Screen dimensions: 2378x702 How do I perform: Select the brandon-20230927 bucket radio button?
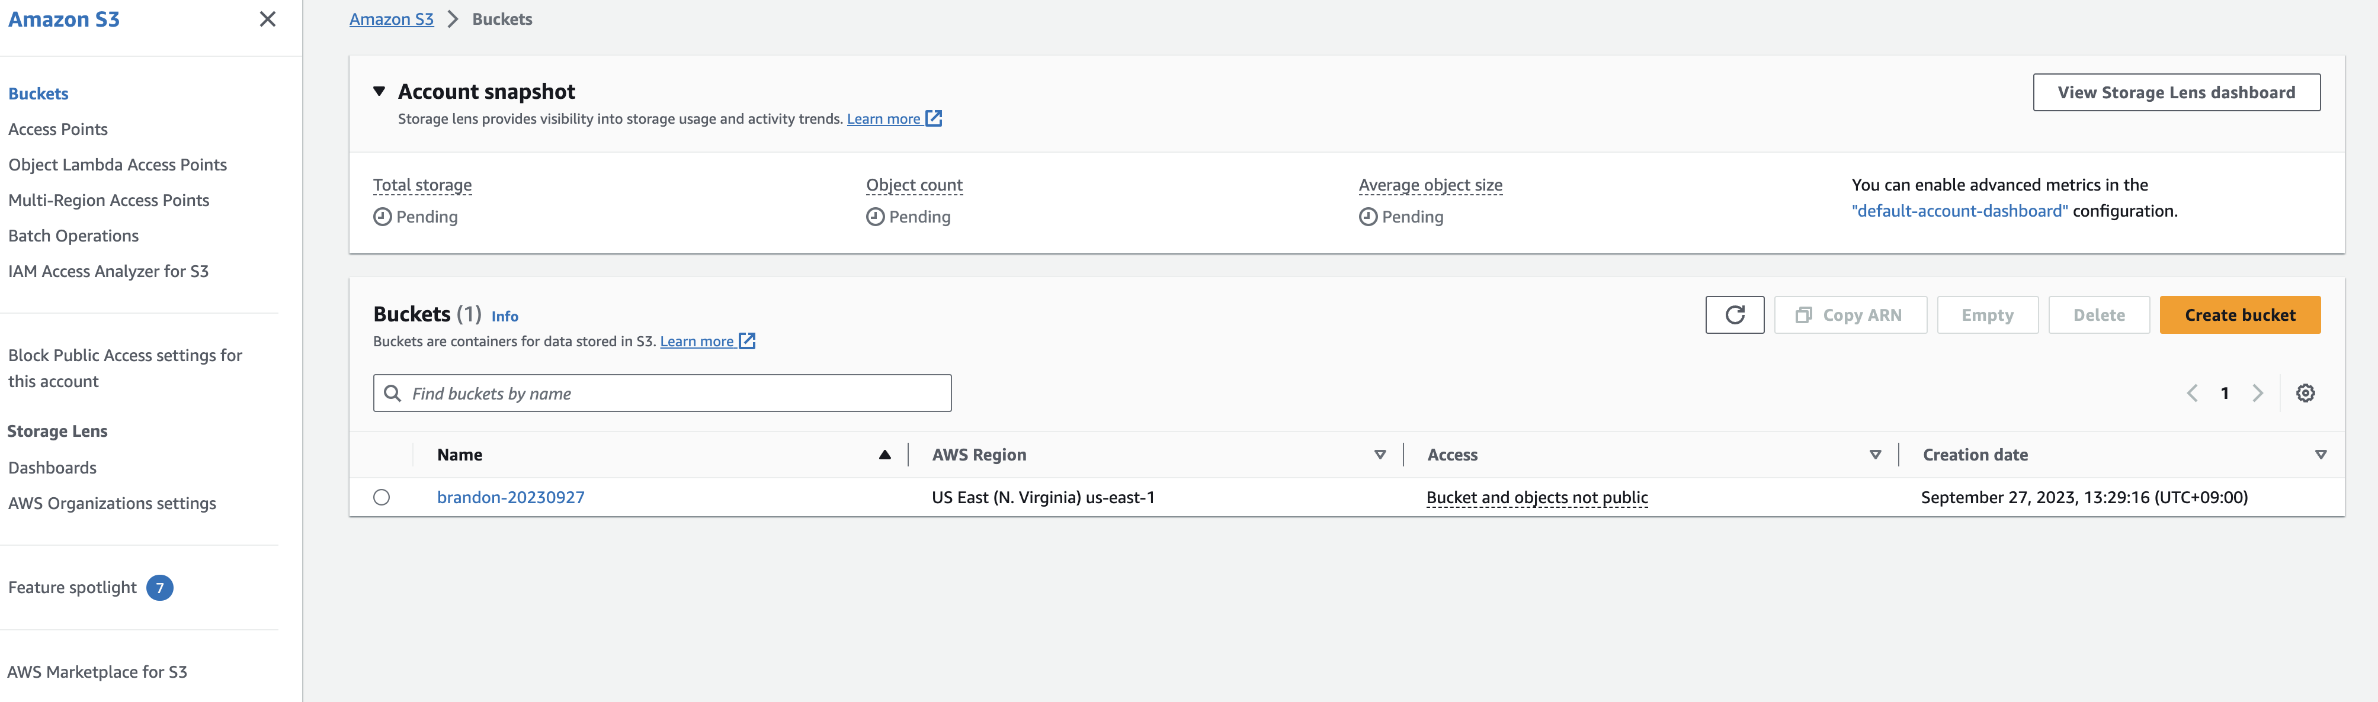pyautogui.click(x=382, y=497)
